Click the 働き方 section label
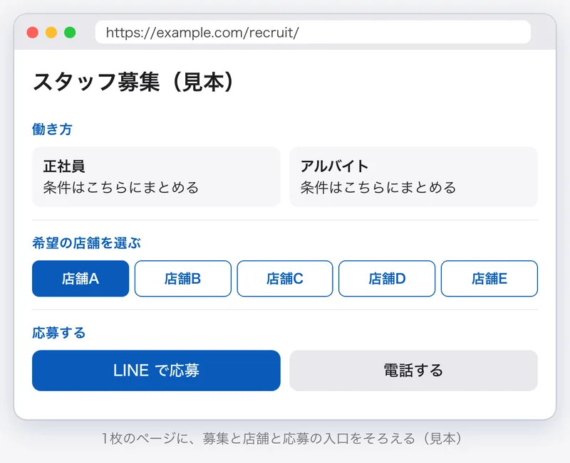The height and width of the screenshot is (463, 570). (52, 129)
